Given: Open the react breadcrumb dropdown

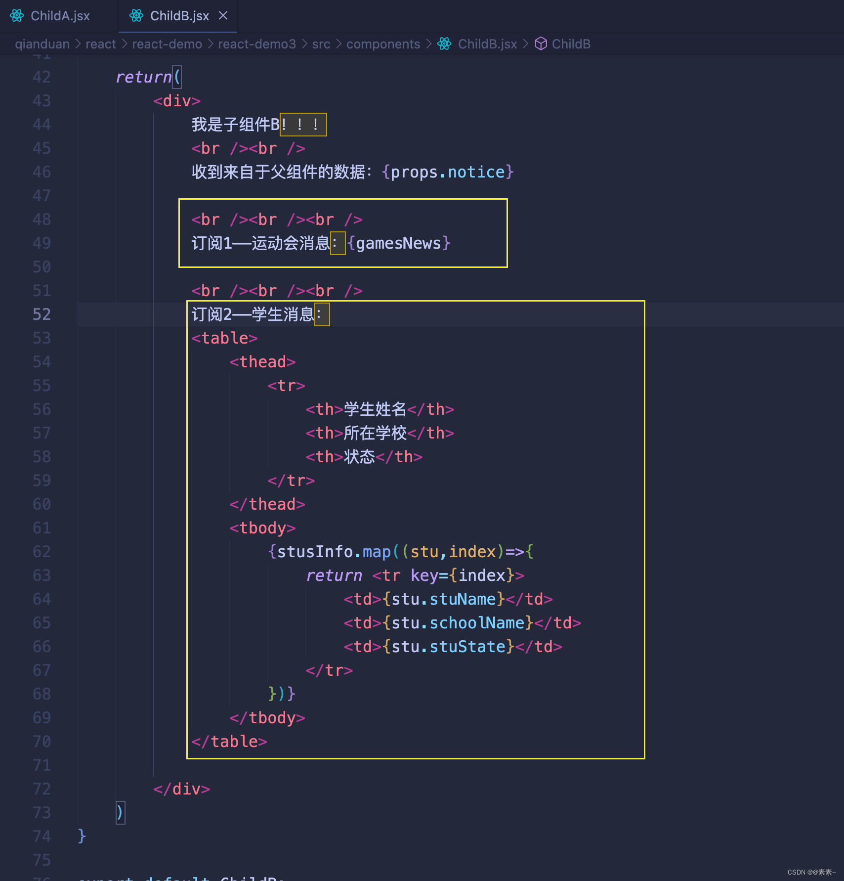Looking at the screenshot, I should pyautogui.click(x=100, y=44).
